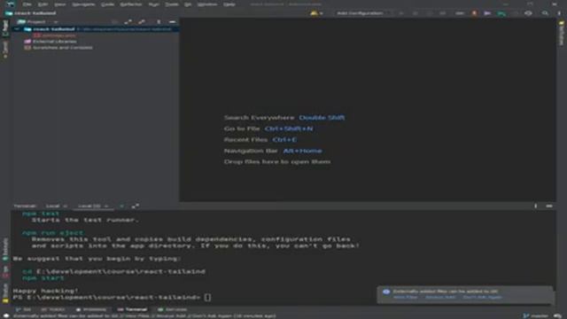This screenshot has width=567, height=319.
Task: Toggle the Structure sidebar tab
Action: (5, 292)
